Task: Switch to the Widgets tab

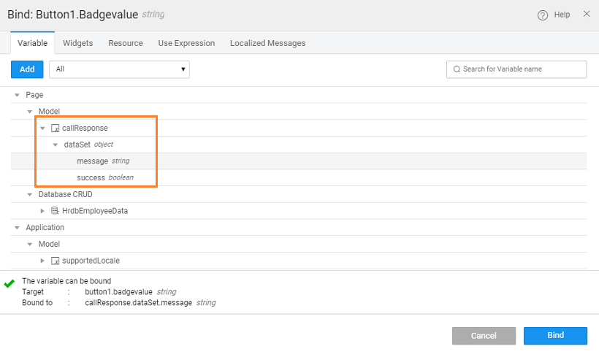Action: point(77,43)
